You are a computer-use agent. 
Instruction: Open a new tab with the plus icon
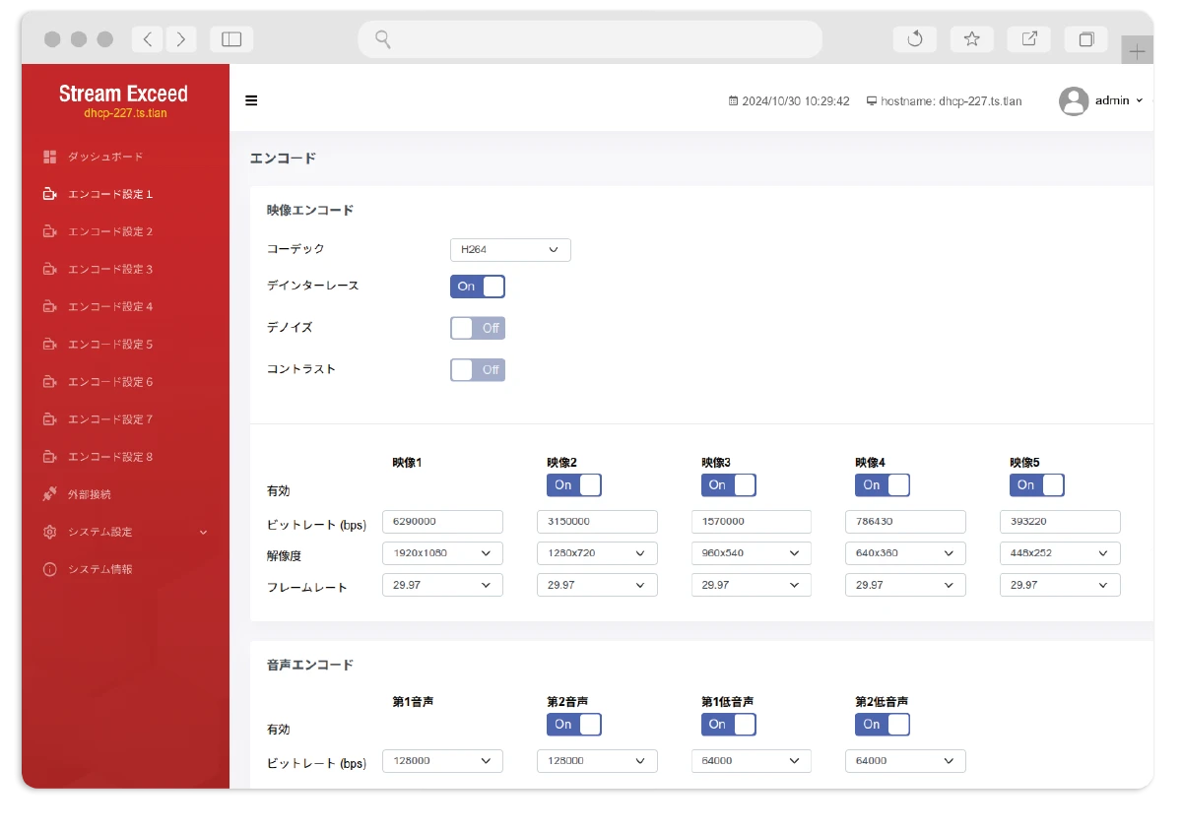pos(1137,51)
